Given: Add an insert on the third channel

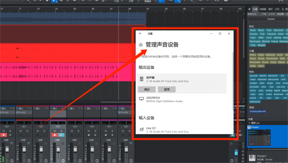Looking at the screenshot, I should click(x=47, y=109).
